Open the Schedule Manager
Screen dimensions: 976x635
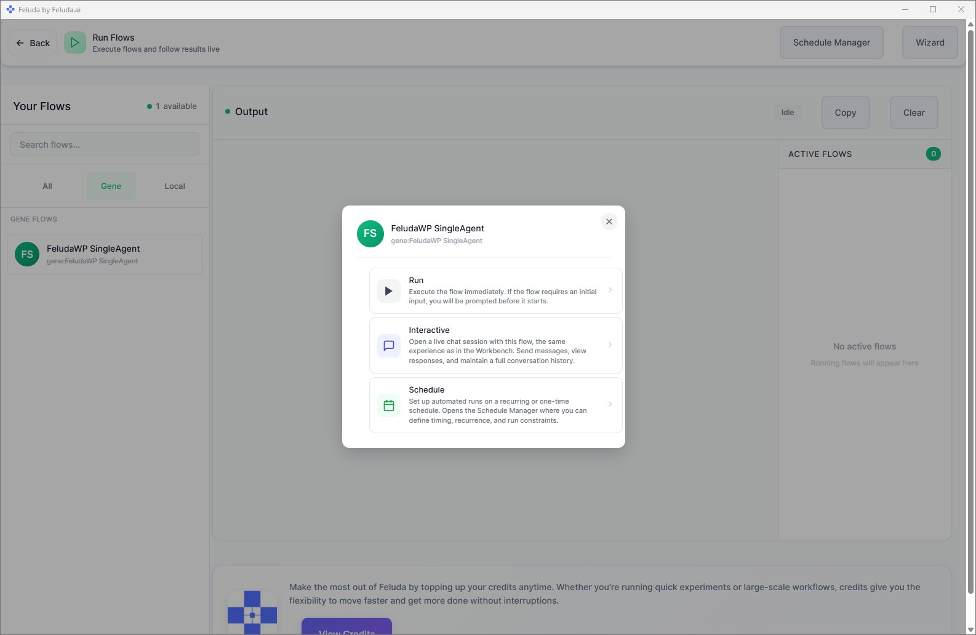click(x=831, y=42)
